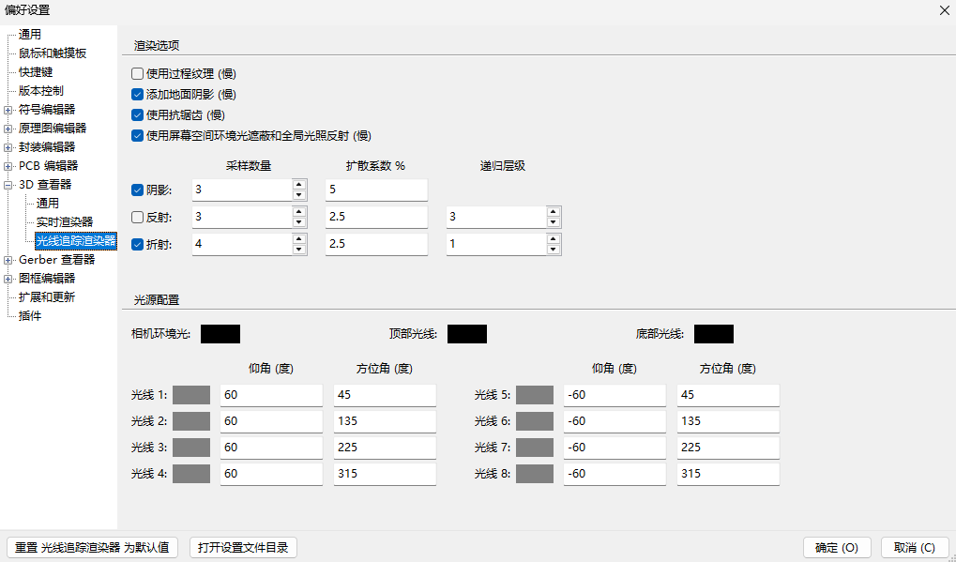The image size is (956, 562).
Task: Pick color for 光线 1 swatch
Action: [191, 395]
